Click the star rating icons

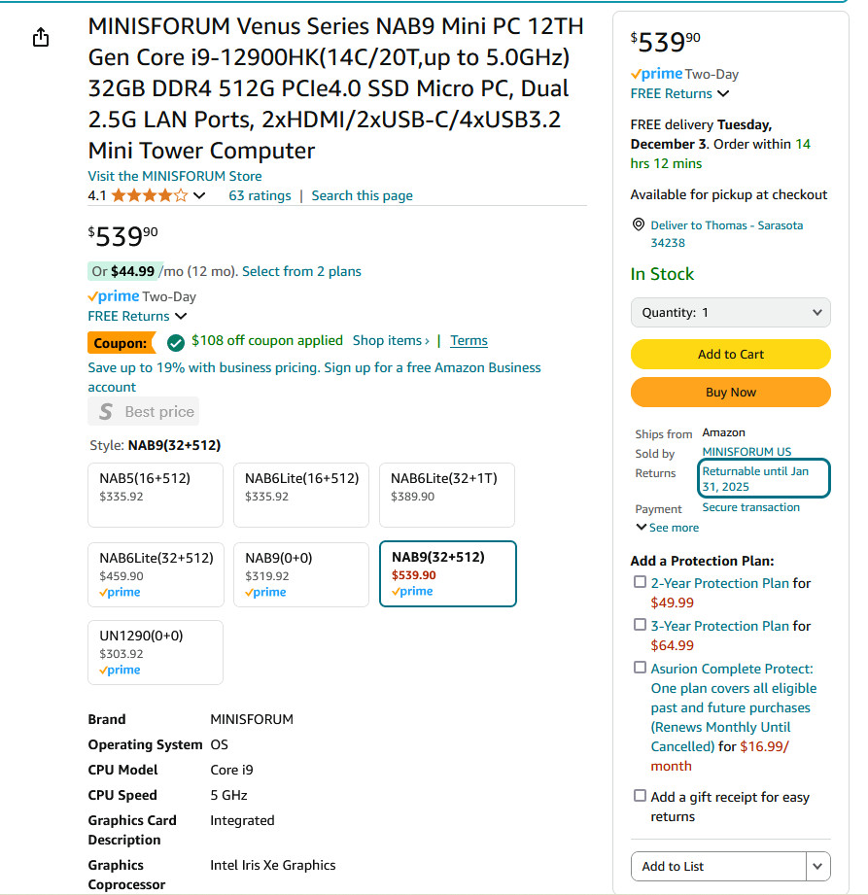(150, 195)
